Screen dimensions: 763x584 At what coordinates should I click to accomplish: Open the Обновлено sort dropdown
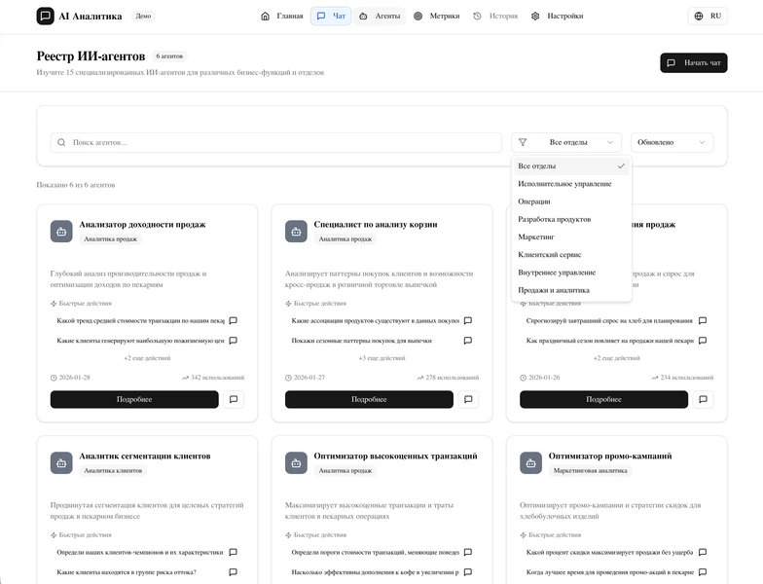(x=672, y=142)
